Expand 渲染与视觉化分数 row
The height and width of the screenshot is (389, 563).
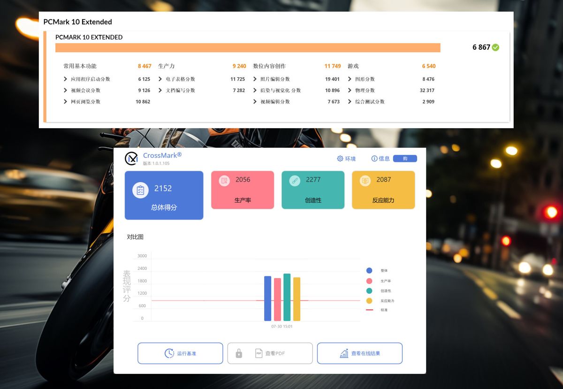(255, 91)
